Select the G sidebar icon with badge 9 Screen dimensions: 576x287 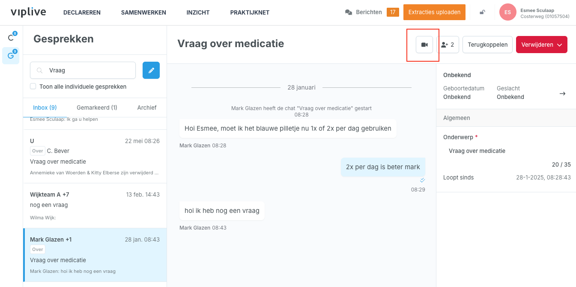point(11,56)
